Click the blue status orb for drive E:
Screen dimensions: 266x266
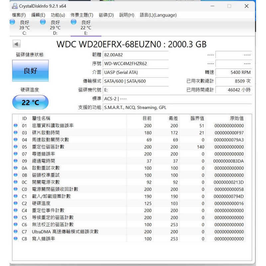[73, 22]
